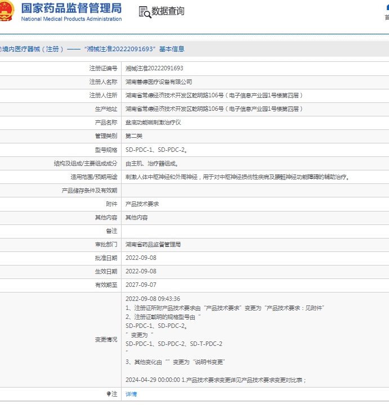Click the 说明书变更 change line
Screen dimensions: 389x405
175,362
